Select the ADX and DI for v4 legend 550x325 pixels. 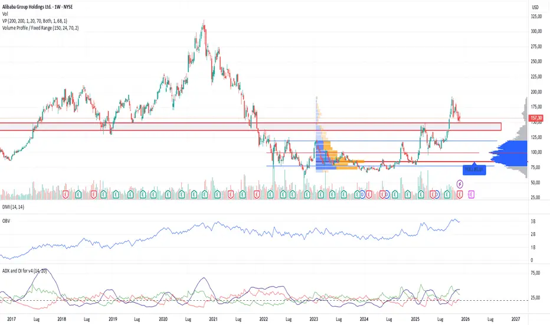pos(24,271)
